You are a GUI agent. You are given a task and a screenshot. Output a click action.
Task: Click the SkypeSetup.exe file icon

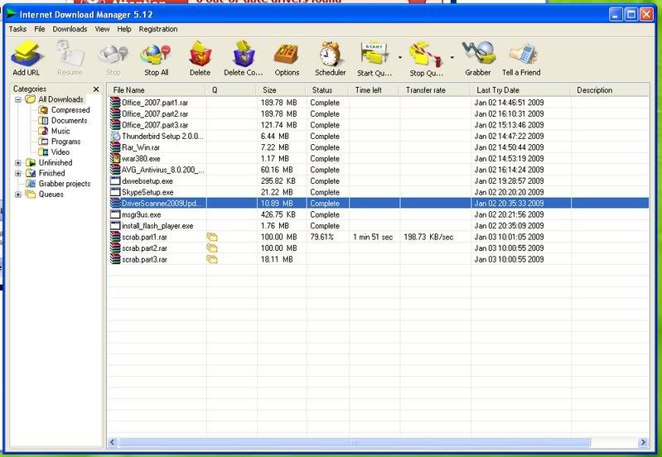point(115,192)
